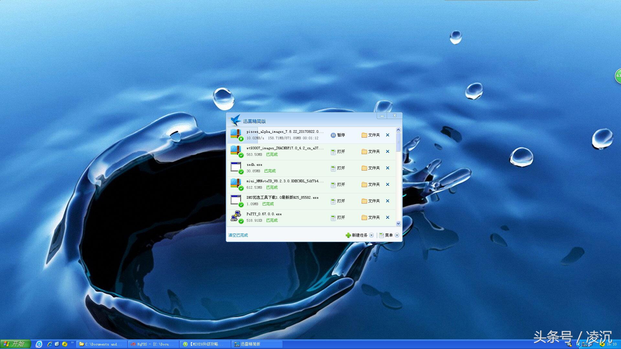This screenshot has width=621, height=349.
Task: Expand the quick launch overflow chevron
Action: (72, 343)
